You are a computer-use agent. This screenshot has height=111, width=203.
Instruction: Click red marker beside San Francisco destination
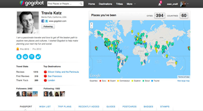pyautogui.click(x=45, y=76)
